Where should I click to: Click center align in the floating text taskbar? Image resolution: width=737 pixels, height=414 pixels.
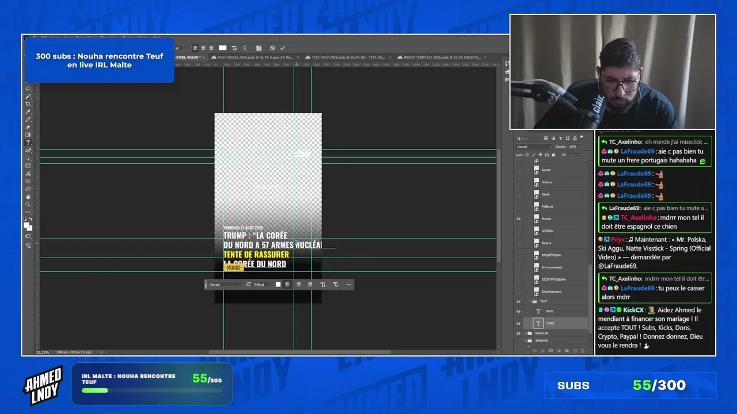point(298,285)
